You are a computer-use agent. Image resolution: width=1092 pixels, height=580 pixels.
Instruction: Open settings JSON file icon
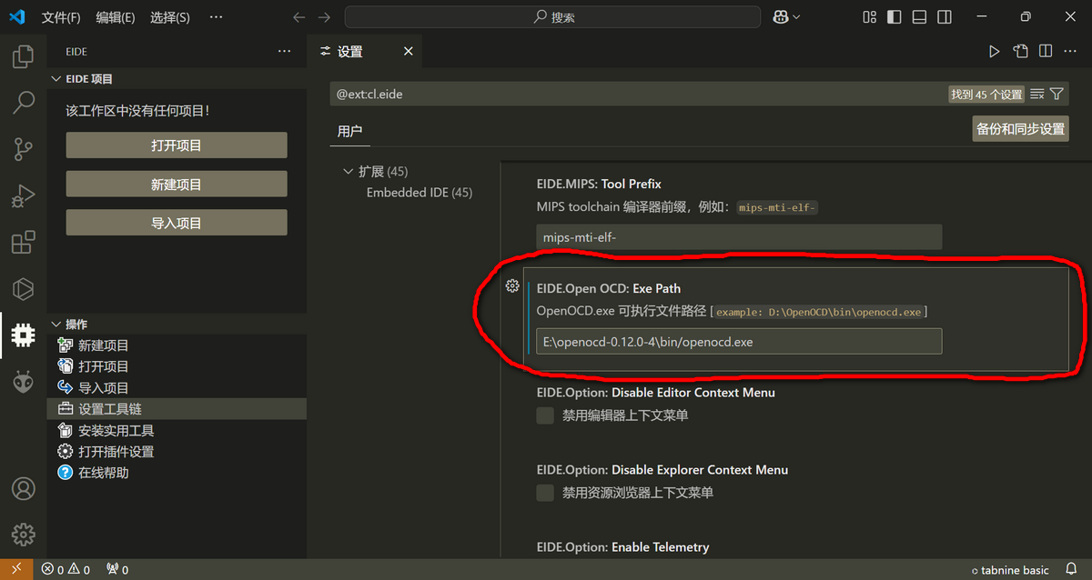pyautogui.click(x=1021, y=52)
